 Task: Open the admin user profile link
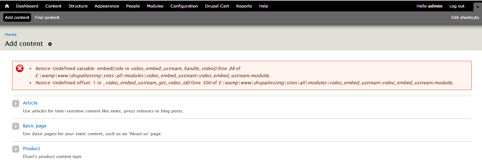coord(435,6)
